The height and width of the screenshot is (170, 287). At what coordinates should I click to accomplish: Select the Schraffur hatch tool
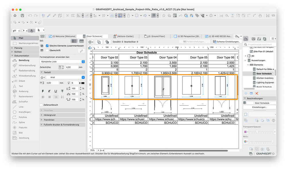coord(23,102)
